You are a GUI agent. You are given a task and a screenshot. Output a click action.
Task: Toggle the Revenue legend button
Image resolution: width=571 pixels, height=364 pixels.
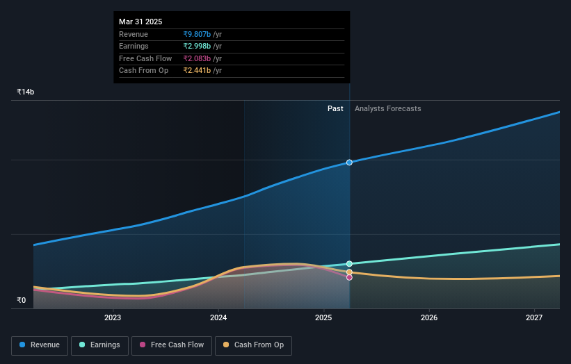[40, 345]
